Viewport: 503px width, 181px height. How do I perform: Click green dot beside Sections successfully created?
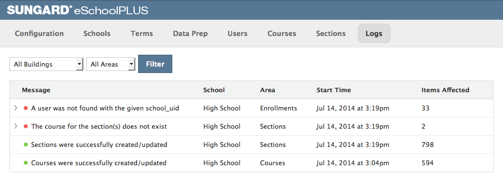pyautogui.click(x=26, y=145)
